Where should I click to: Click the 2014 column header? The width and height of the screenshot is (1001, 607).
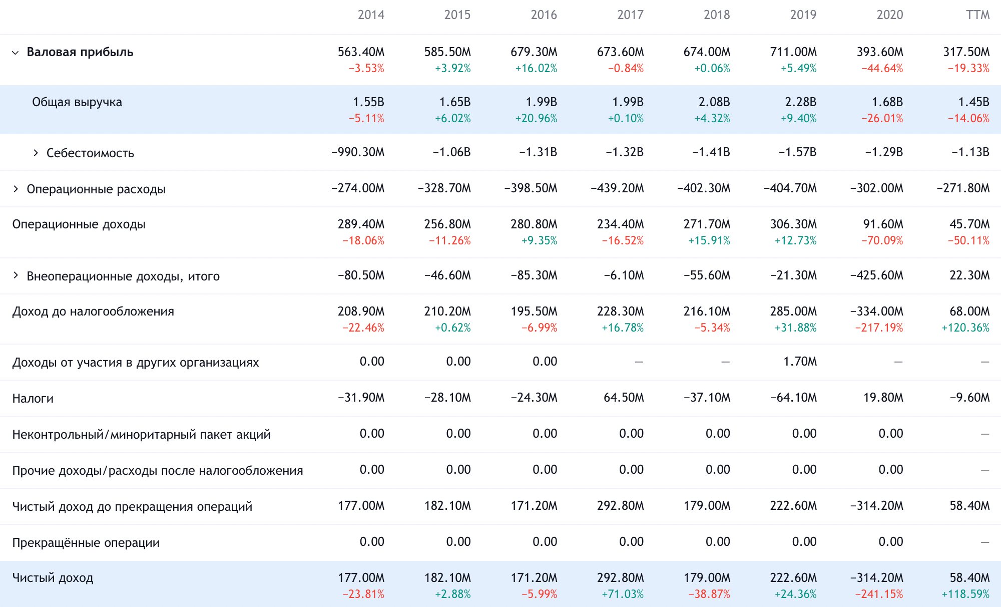pos(371,15)
